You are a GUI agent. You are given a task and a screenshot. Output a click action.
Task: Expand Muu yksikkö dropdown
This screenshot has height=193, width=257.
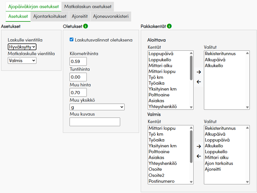97,107
